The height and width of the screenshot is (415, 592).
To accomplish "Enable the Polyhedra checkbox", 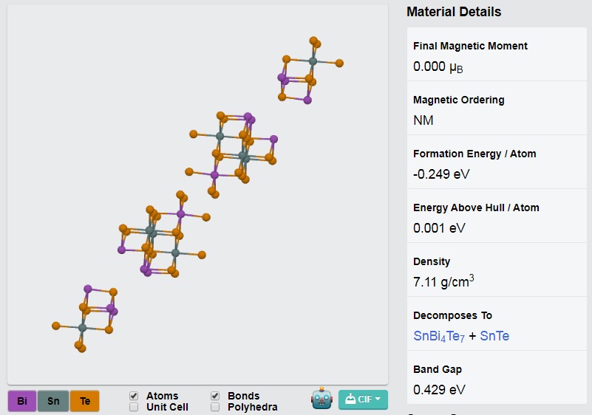I will tap(215, 407).
